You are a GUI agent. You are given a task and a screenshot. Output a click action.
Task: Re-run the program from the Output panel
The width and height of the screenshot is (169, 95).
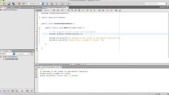point(36,70)
